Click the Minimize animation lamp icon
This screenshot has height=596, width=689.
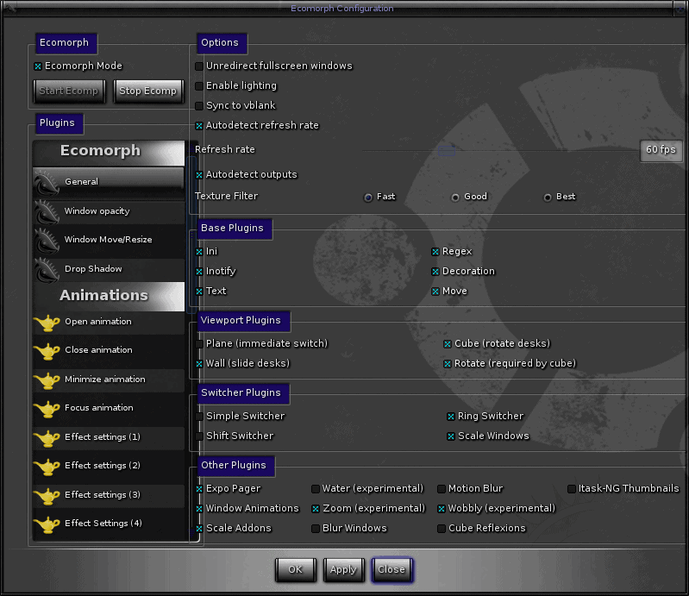coord(47,380)
